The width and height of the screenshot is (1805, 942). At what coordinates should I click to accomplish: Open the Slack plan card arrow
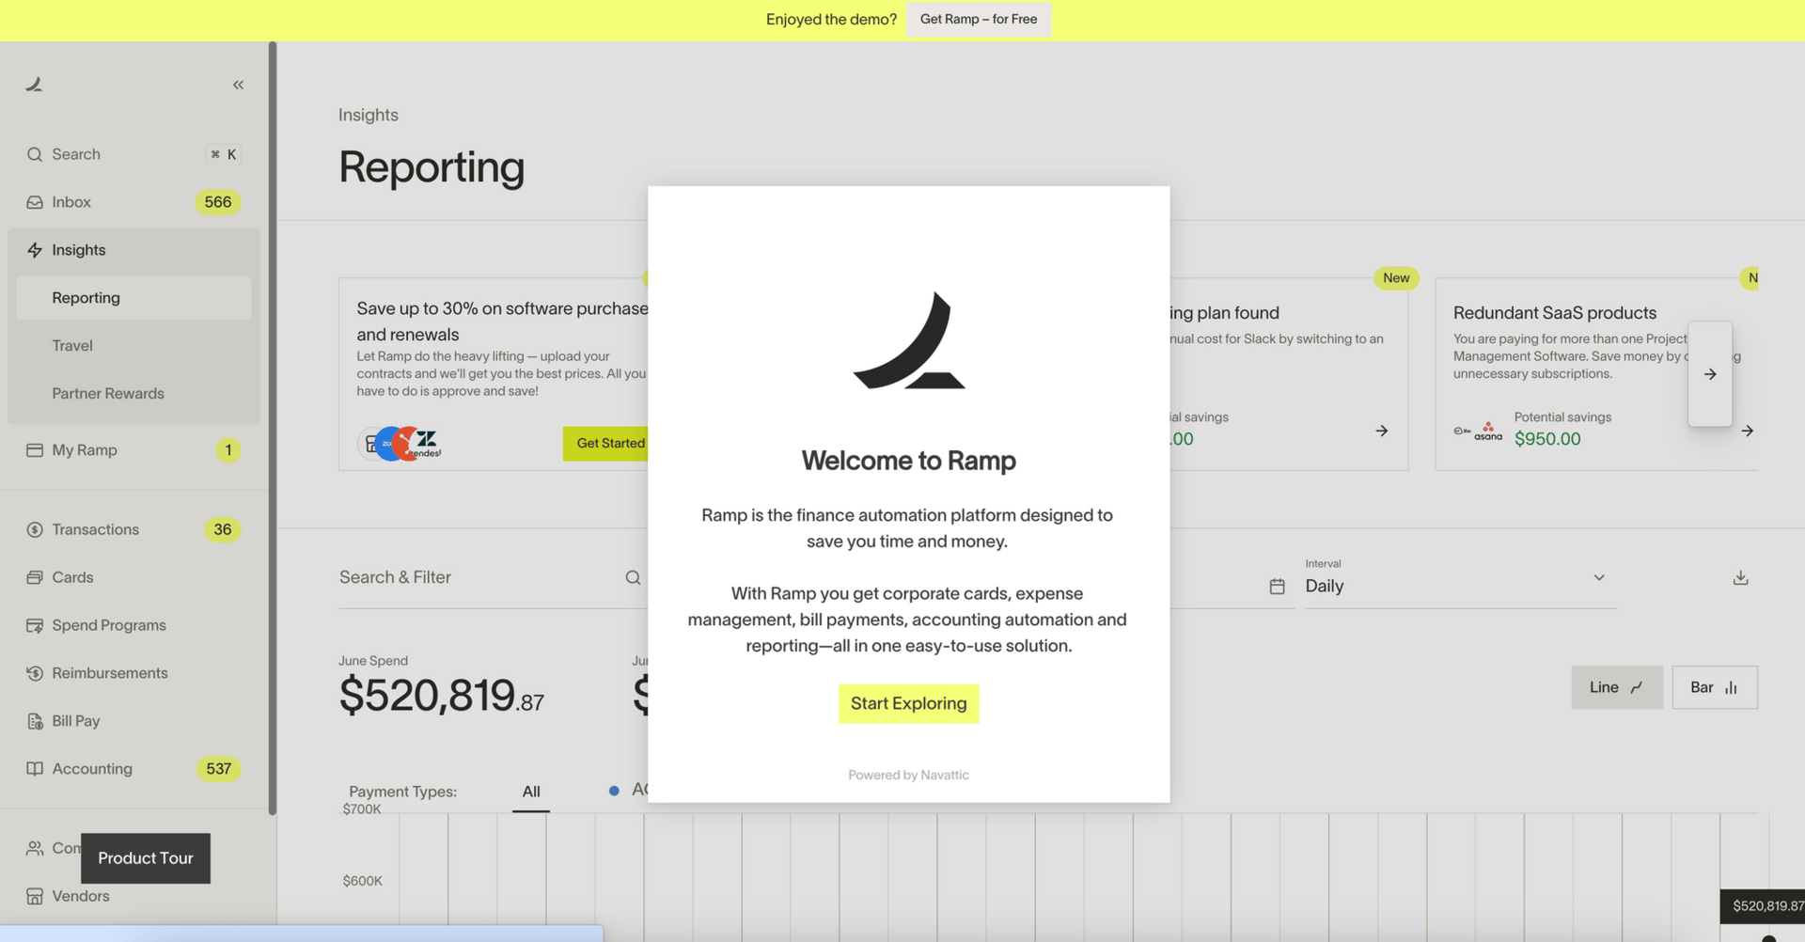click(1381, 431)
